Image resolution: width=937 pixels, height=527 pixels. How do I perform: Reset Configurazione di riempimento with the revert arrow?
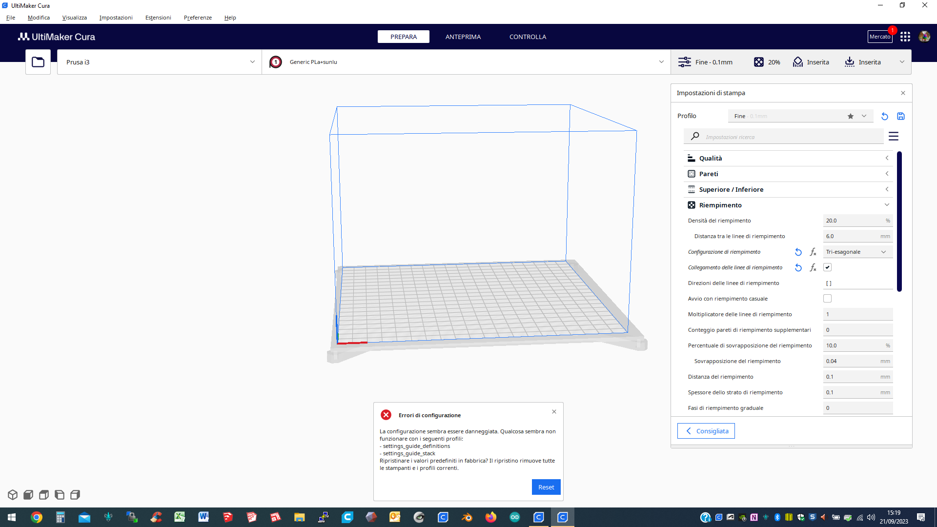pyautogui.click(x=798, y=252)
